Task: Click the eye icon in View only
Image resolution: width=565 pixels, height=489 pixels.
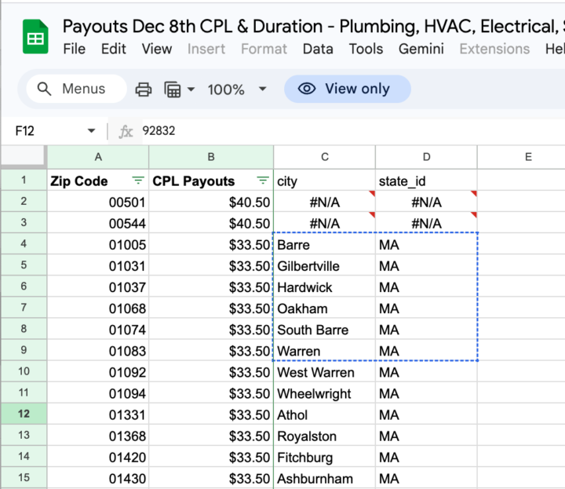Action: point(307,89)
